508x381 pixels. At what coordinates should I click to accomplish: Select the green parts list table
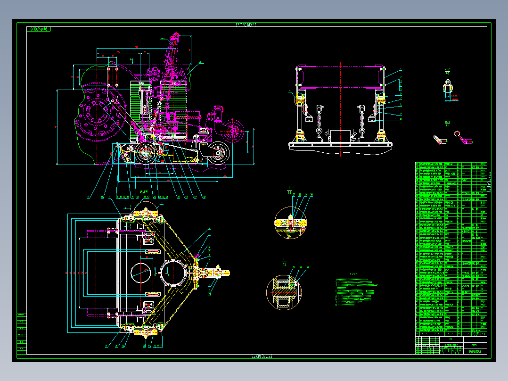(x=451, y=249)
